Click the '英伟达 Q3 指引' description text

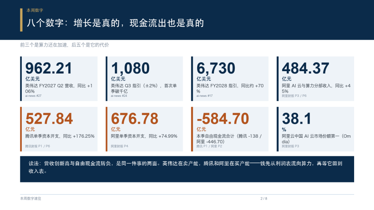coord(144,88)
